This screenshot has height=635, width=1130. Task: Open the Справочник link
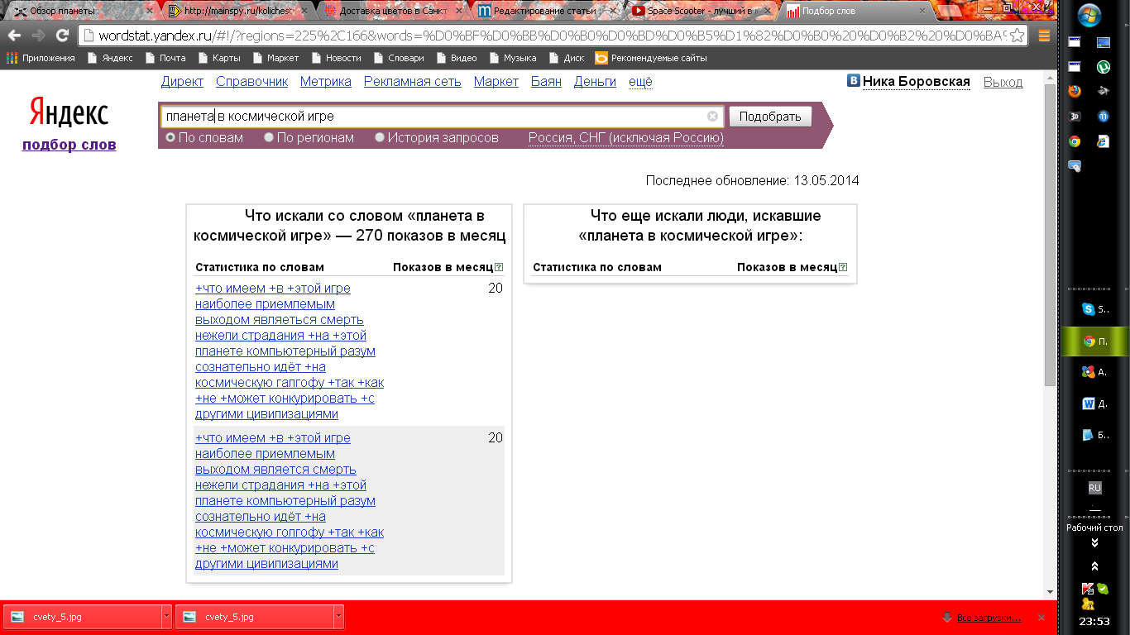[251, 81]
